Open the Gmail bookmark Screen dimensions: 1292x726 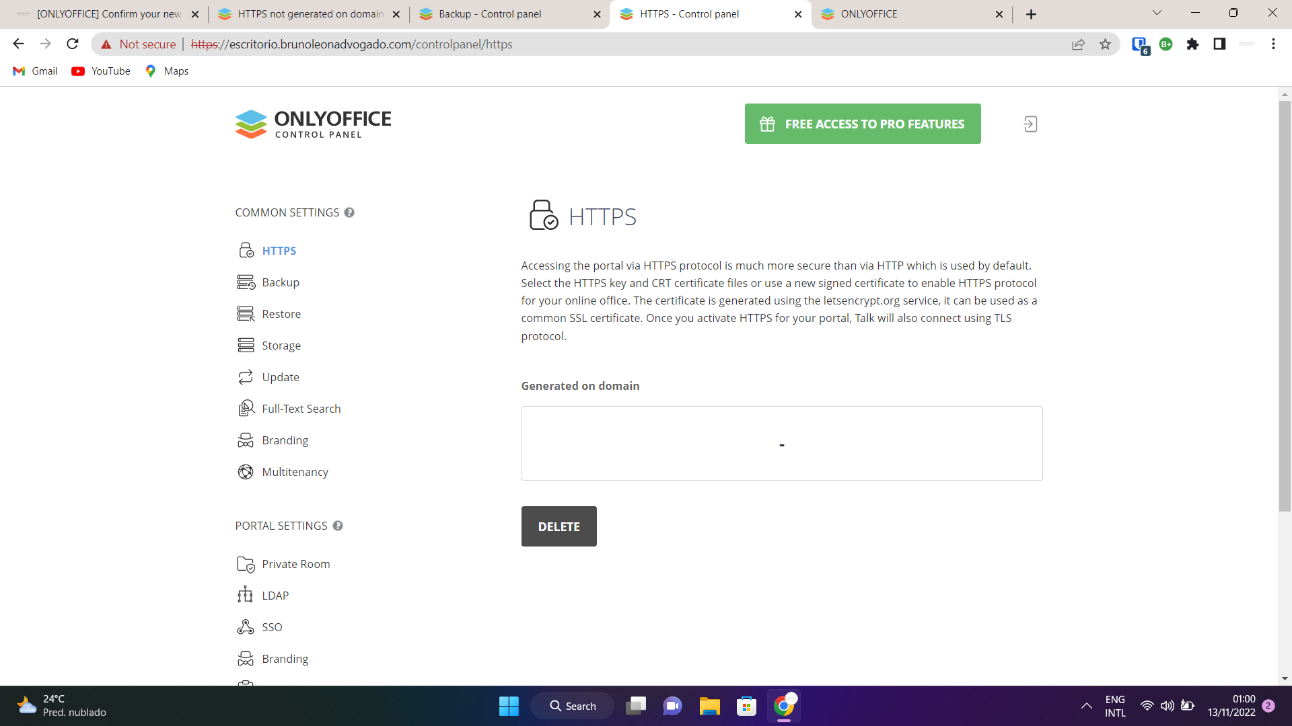35,71
